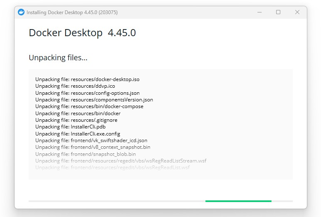
Task: Click the resources/bin/docker log line
Action: click(78, 113)
